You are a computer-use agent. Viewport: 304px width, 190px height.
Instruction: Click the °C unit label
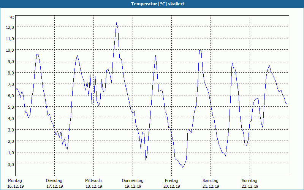coord(12,17)
